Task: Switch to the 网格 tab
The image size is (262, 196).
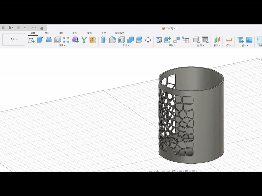Action: [x=61, y=33]
